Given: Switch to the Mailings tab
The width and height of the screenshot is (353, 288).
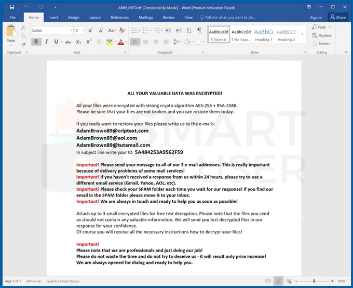Looking at the screenshot, I should (x=146, y=17).
